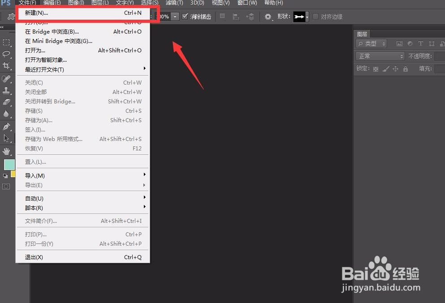445x303 pixels.
Task: Select the Path Selection arrow tool
Action: (6, 138)
